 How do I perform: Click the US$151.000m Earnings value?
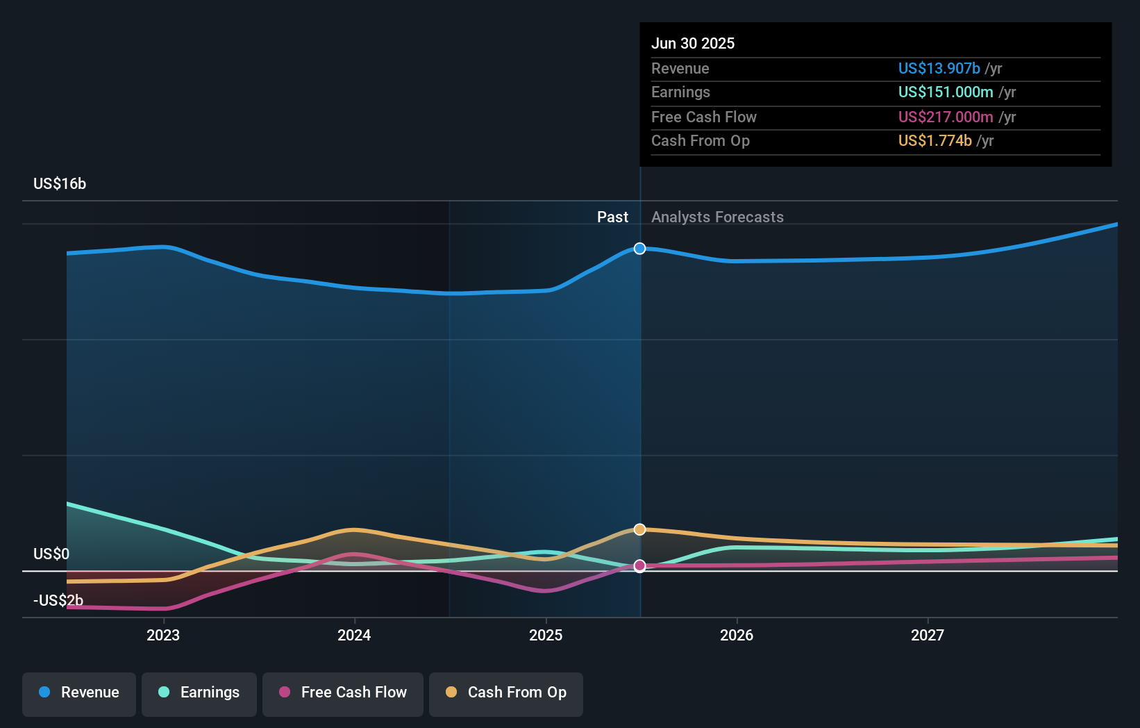click(944, 92)
